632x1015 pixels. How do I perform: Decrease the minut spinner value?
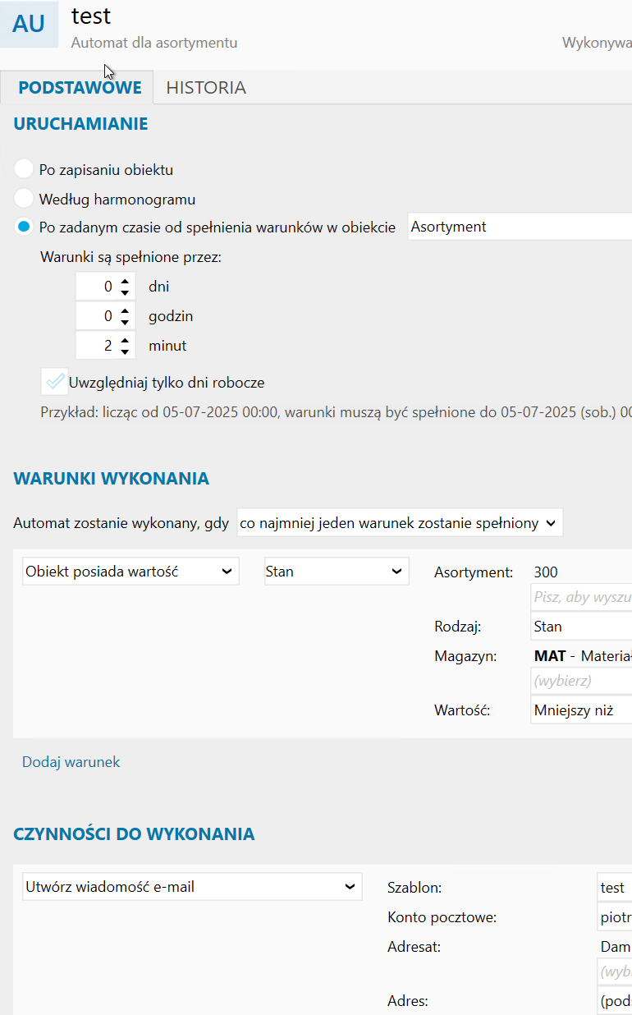click(x=125, y=351)
